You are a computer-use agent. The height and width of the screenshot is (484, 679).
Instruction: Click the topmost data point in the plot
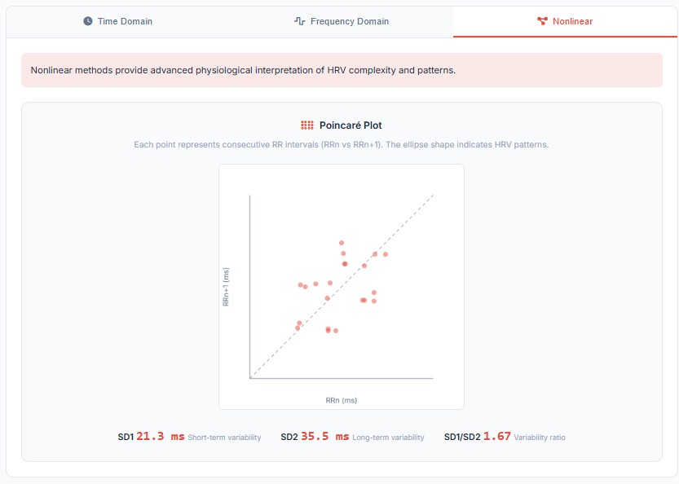click(x=342, y=243)
